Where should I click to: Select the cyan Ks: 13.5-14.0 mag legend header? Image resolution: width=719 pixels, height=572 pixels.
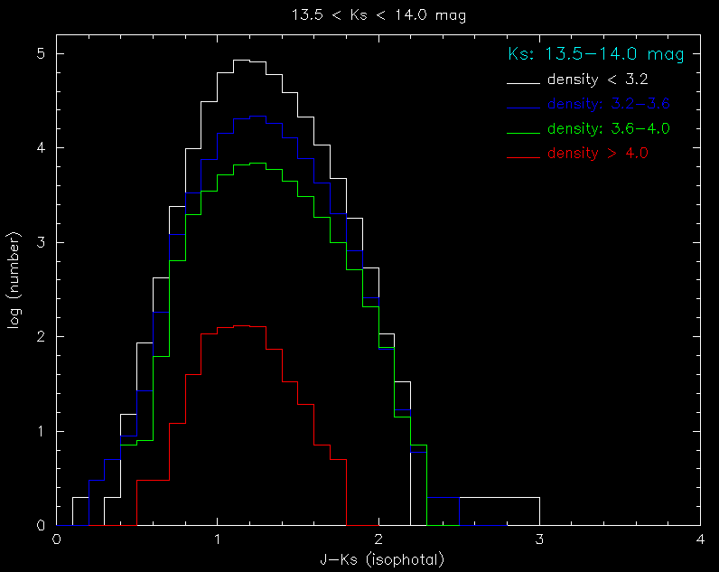596,54
